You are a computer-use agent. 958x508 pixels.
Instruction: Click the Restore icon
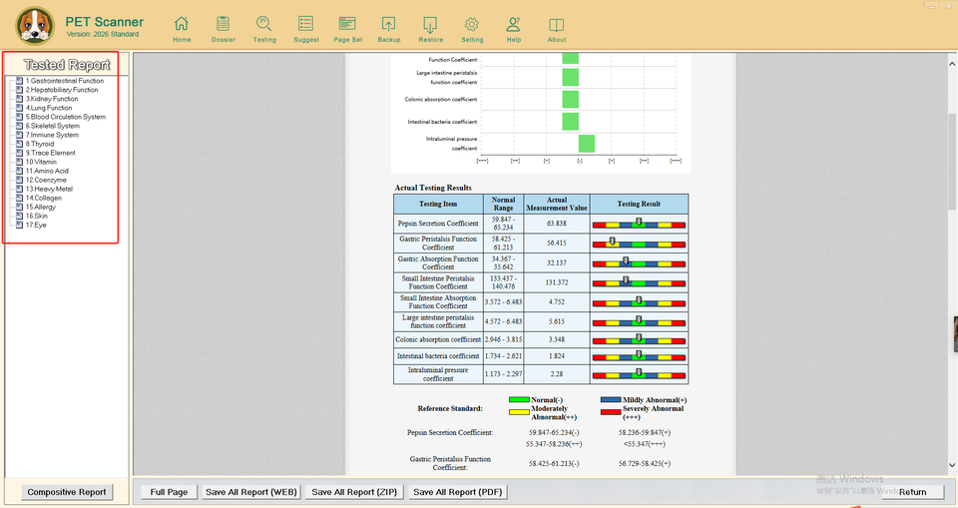pos(430,27)
